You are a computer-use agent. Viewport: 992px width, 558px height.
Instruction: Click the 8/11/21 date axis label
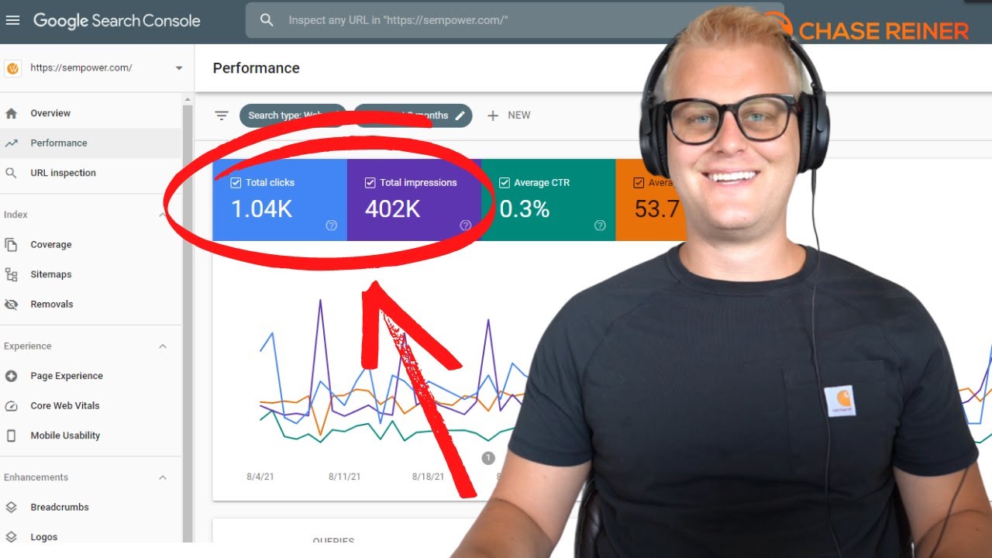tap(344, 477)
